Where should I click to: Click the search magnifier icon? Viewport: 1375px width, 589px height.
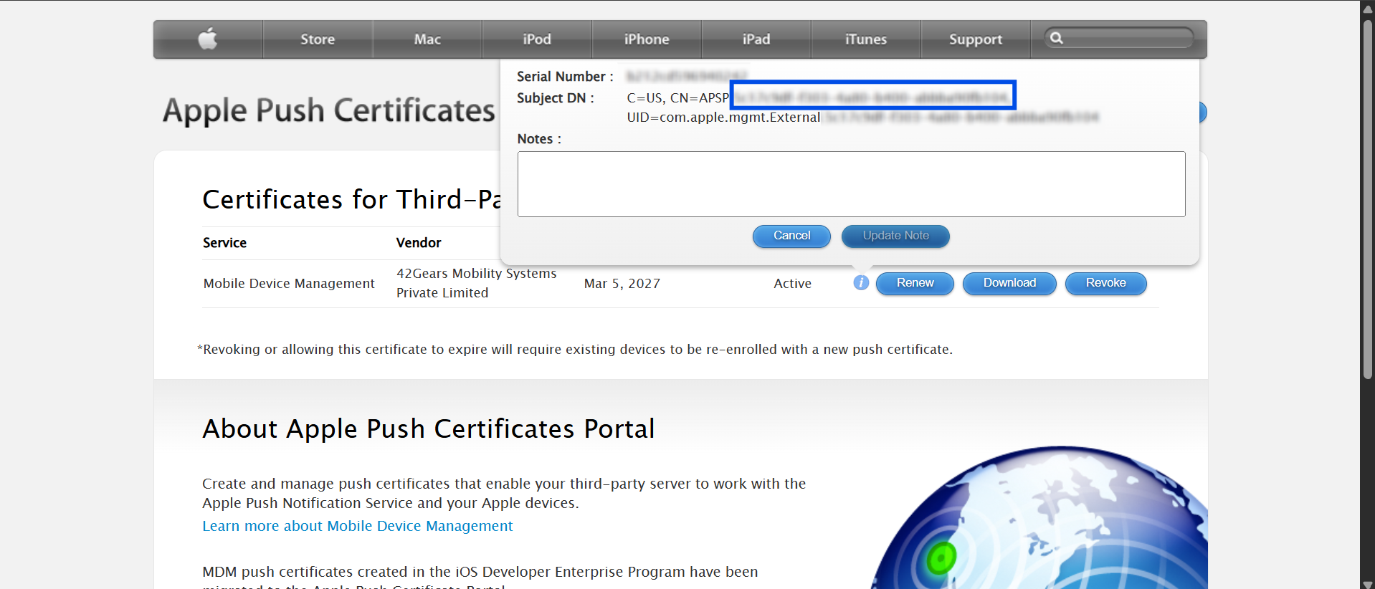point(1057,38)
